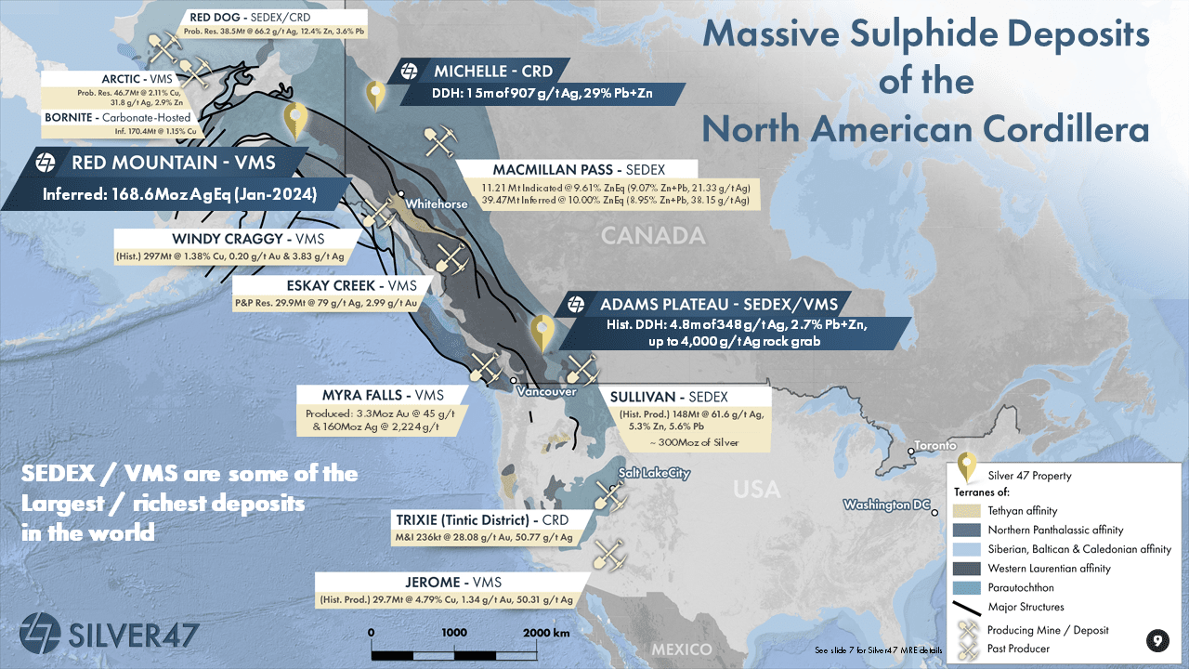The width and height of the screenshot is (1189, 669).
Task: Click the logo badge in Michelle banner
Action: [408, 71]
